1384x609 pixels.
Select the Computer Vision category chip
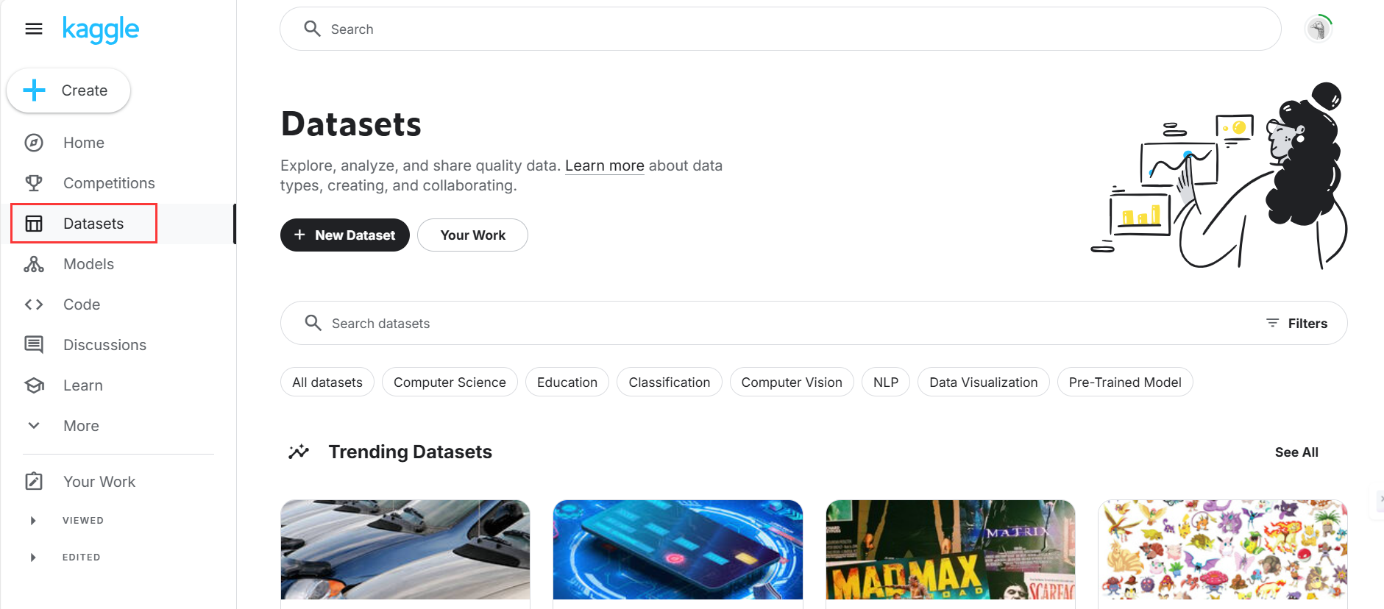tap(791, 382)
